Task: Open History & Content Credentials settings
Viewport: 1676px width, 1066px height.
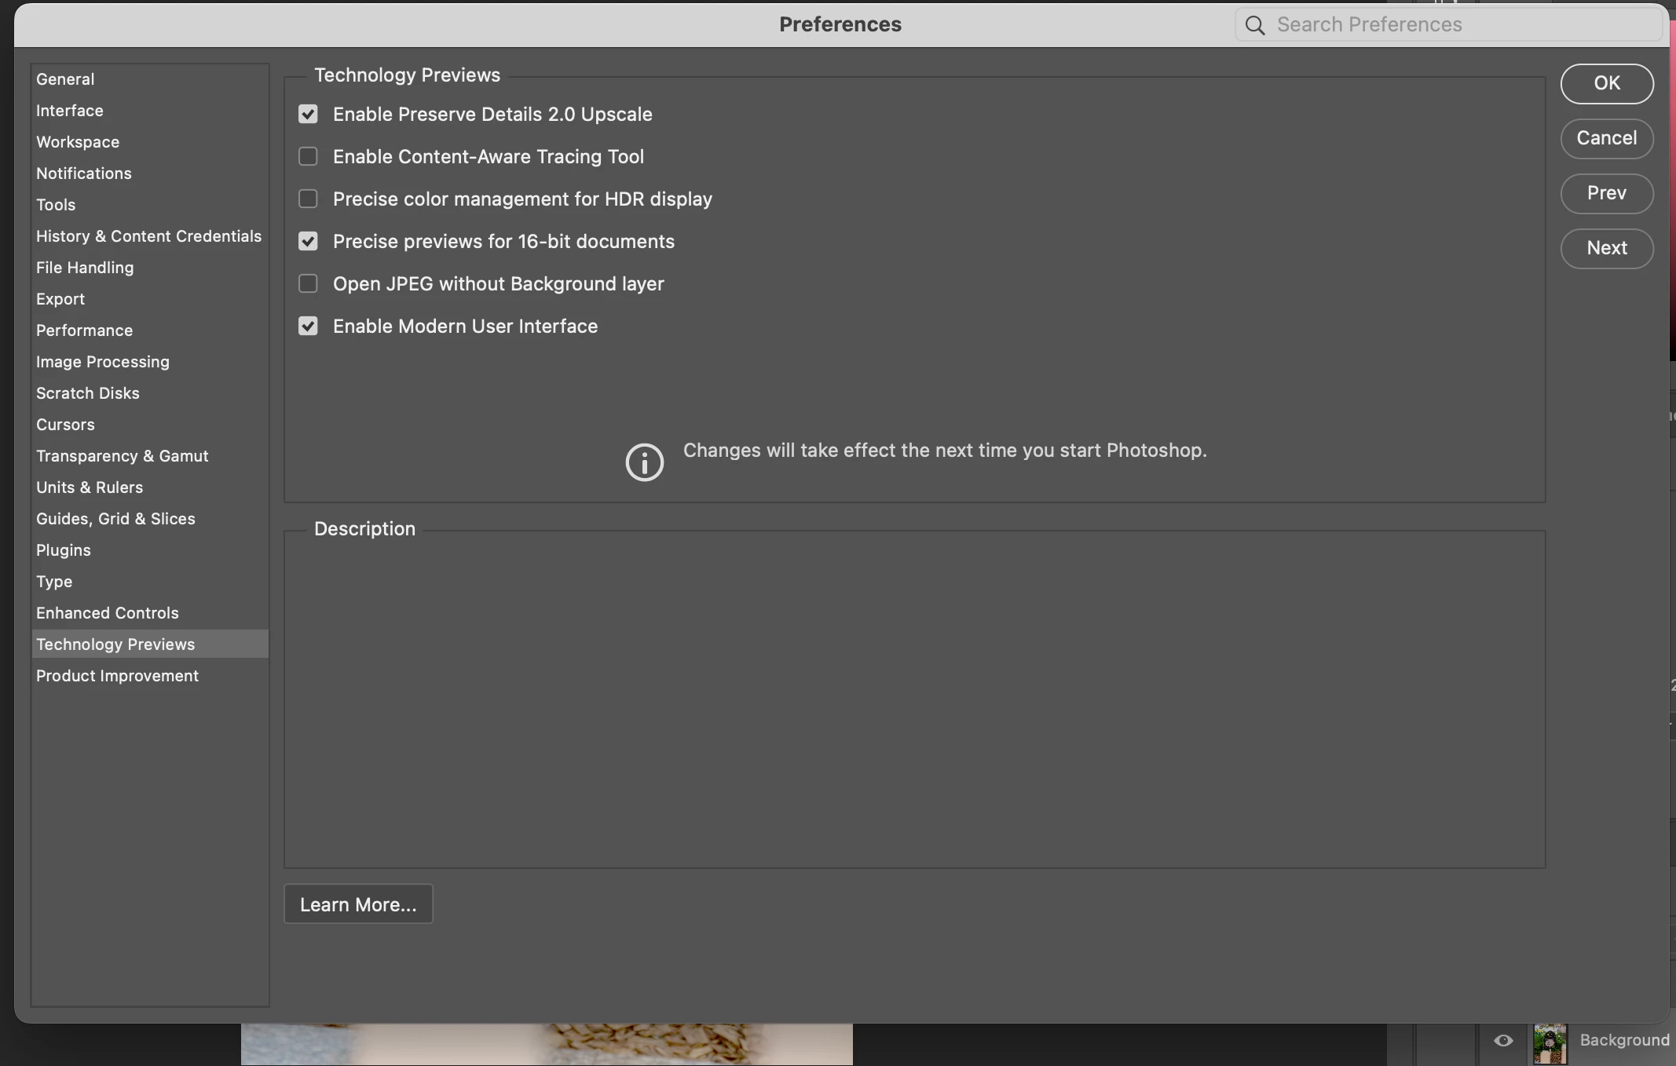Action: pyautogui.click(x=150, y=236)
